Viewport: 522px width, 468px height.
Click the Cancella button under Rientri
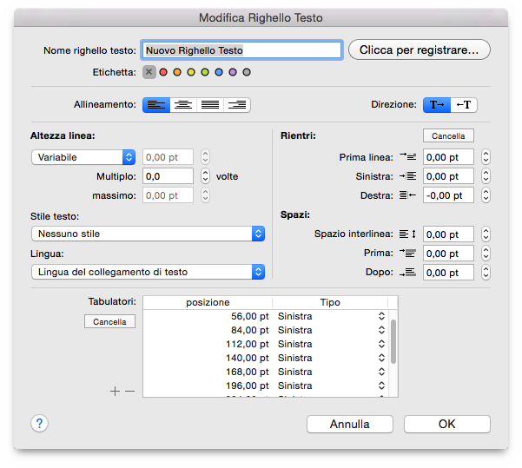[x=448, y=135]
